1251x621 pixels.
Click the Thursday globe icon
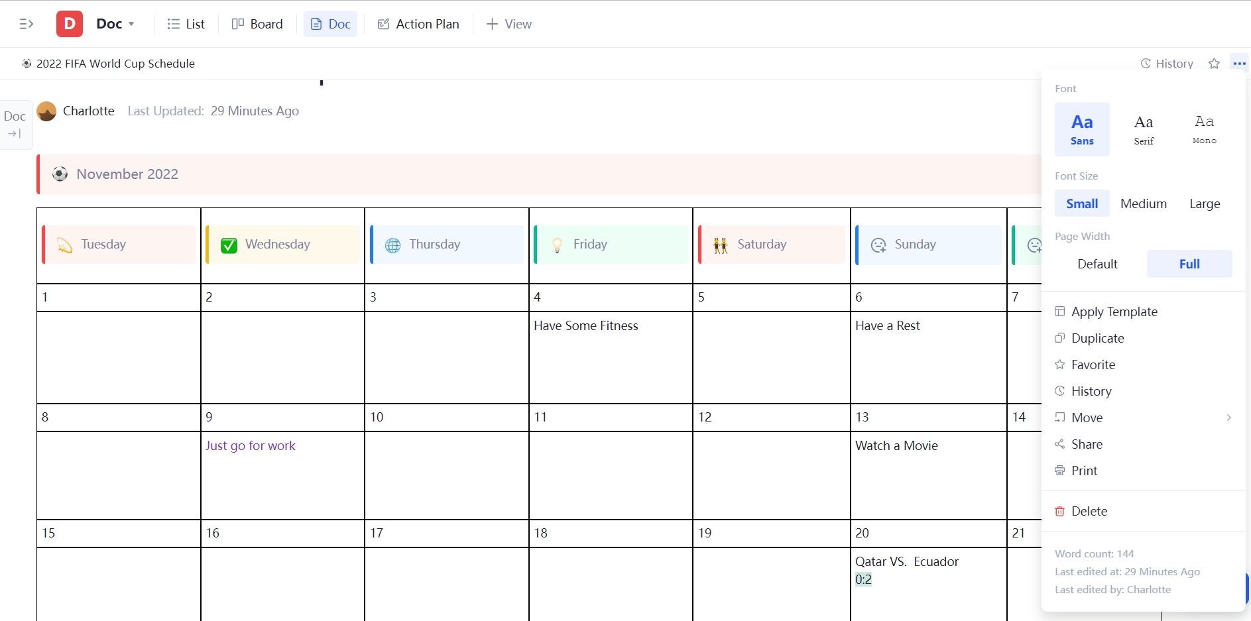[392, 245]
